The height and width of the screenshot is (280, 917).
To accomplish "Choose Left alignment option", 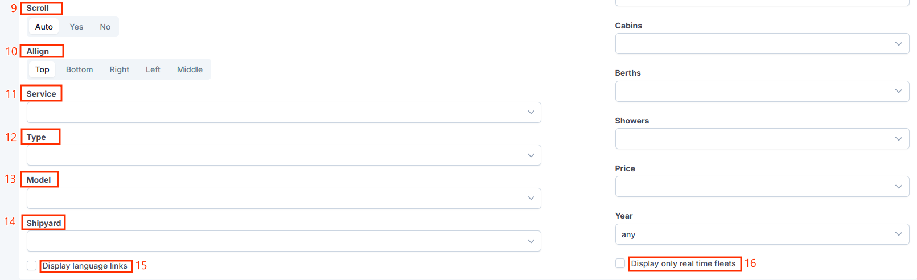I will [x=153, y=69].
